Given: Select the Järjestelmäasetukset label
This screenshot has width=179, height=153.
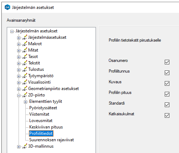Looking at the screenshot, I should click(47, 37).
